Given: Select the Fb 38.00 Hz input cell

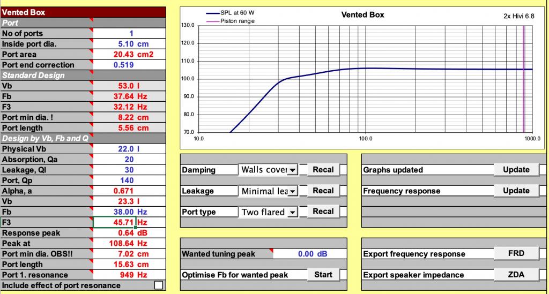Looking at the screenshot, I should [x=129, y=212].
